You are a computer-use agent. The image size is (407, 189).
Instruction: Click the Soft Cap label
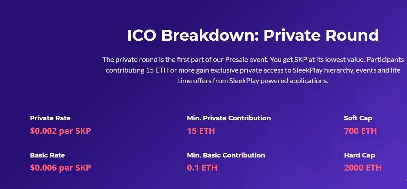358,118
